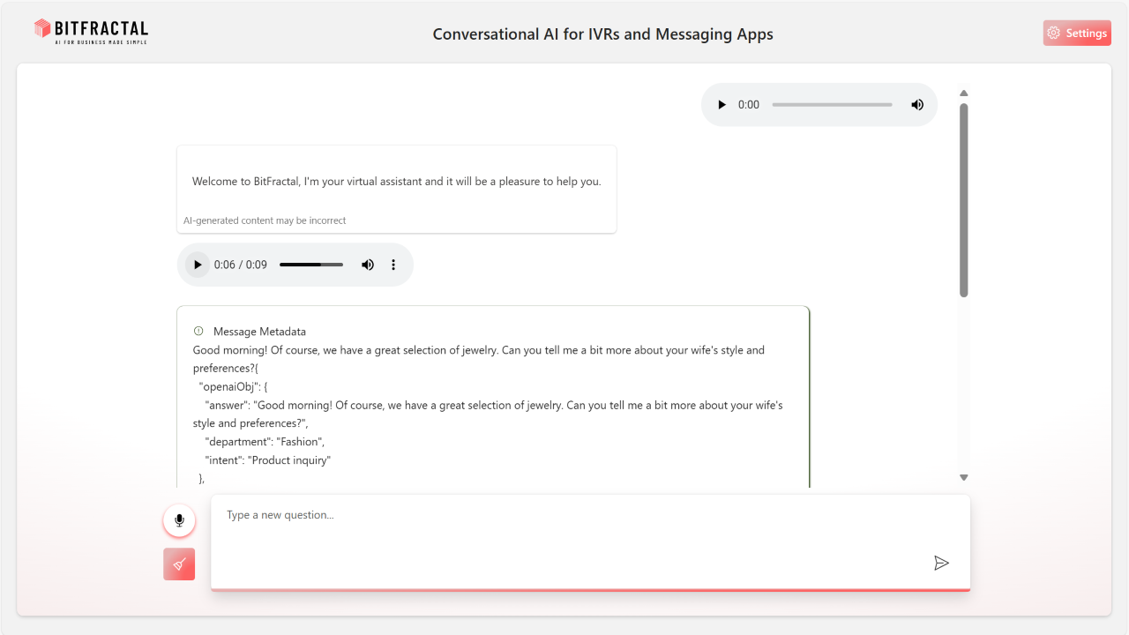Click the 0:00 time on top audio player
The width and height of the screenshot is (1129, 635).
pyautogui.click(x=749, y=105)
